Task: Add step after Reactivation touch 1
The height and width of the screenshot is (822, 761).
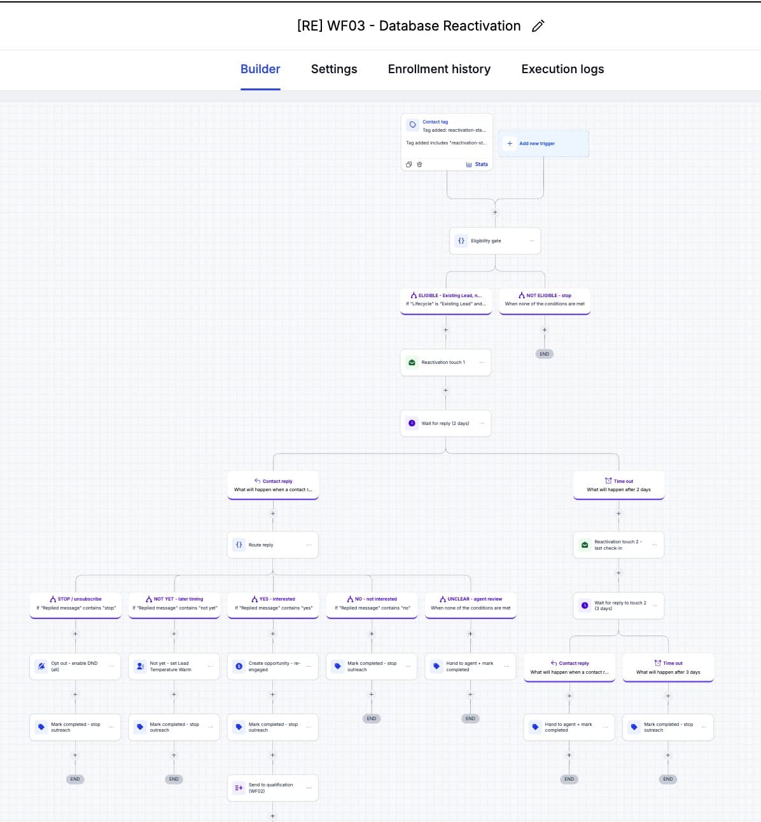Action: pyautogui.click(x=445, y=390)
